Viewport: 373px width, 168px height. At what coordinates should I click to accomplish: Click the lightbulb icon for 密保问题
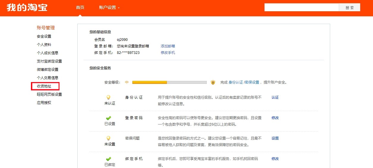pos(109,138)
